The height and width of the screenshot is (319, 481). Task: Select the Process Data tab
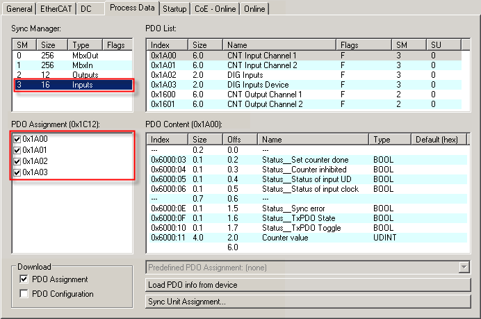tap(132, 8)
